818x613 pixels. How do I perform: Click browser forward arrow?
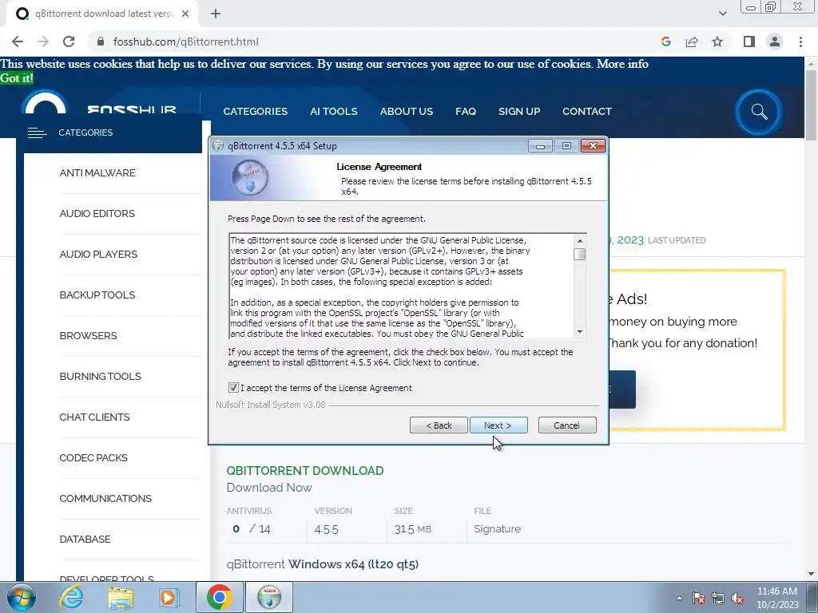(x=43, y=42)
